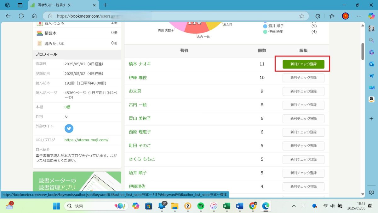This screenshot has width=378, height=213.
Task: Open author link 伊藤 理佐
Action: 138,78
